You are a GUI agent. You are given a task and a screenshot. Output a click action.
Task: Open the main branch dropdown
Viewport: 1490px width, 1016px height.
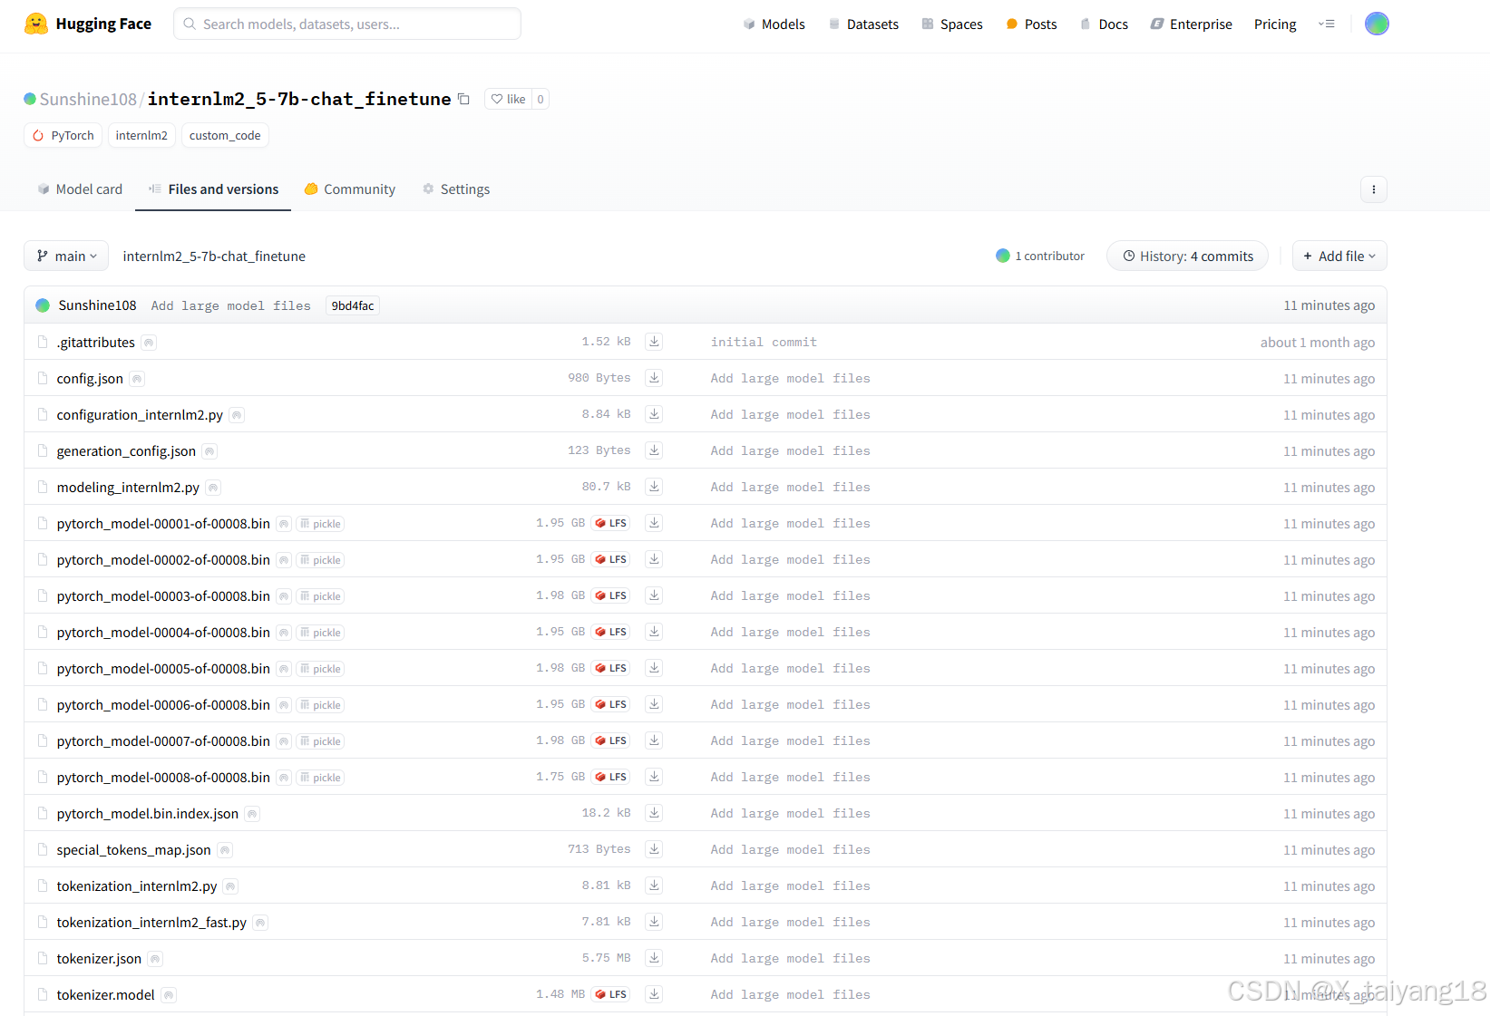(66, 256)
